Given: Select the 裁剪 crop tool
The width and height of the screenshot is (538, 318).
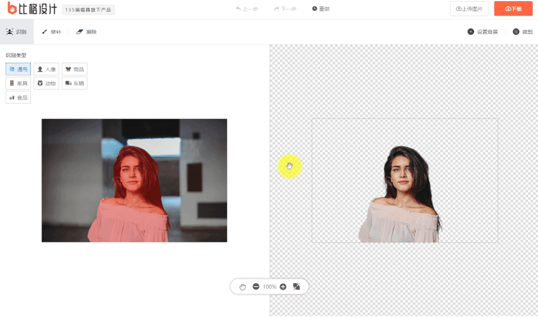Looking at the screenshot, I should 522,32.
